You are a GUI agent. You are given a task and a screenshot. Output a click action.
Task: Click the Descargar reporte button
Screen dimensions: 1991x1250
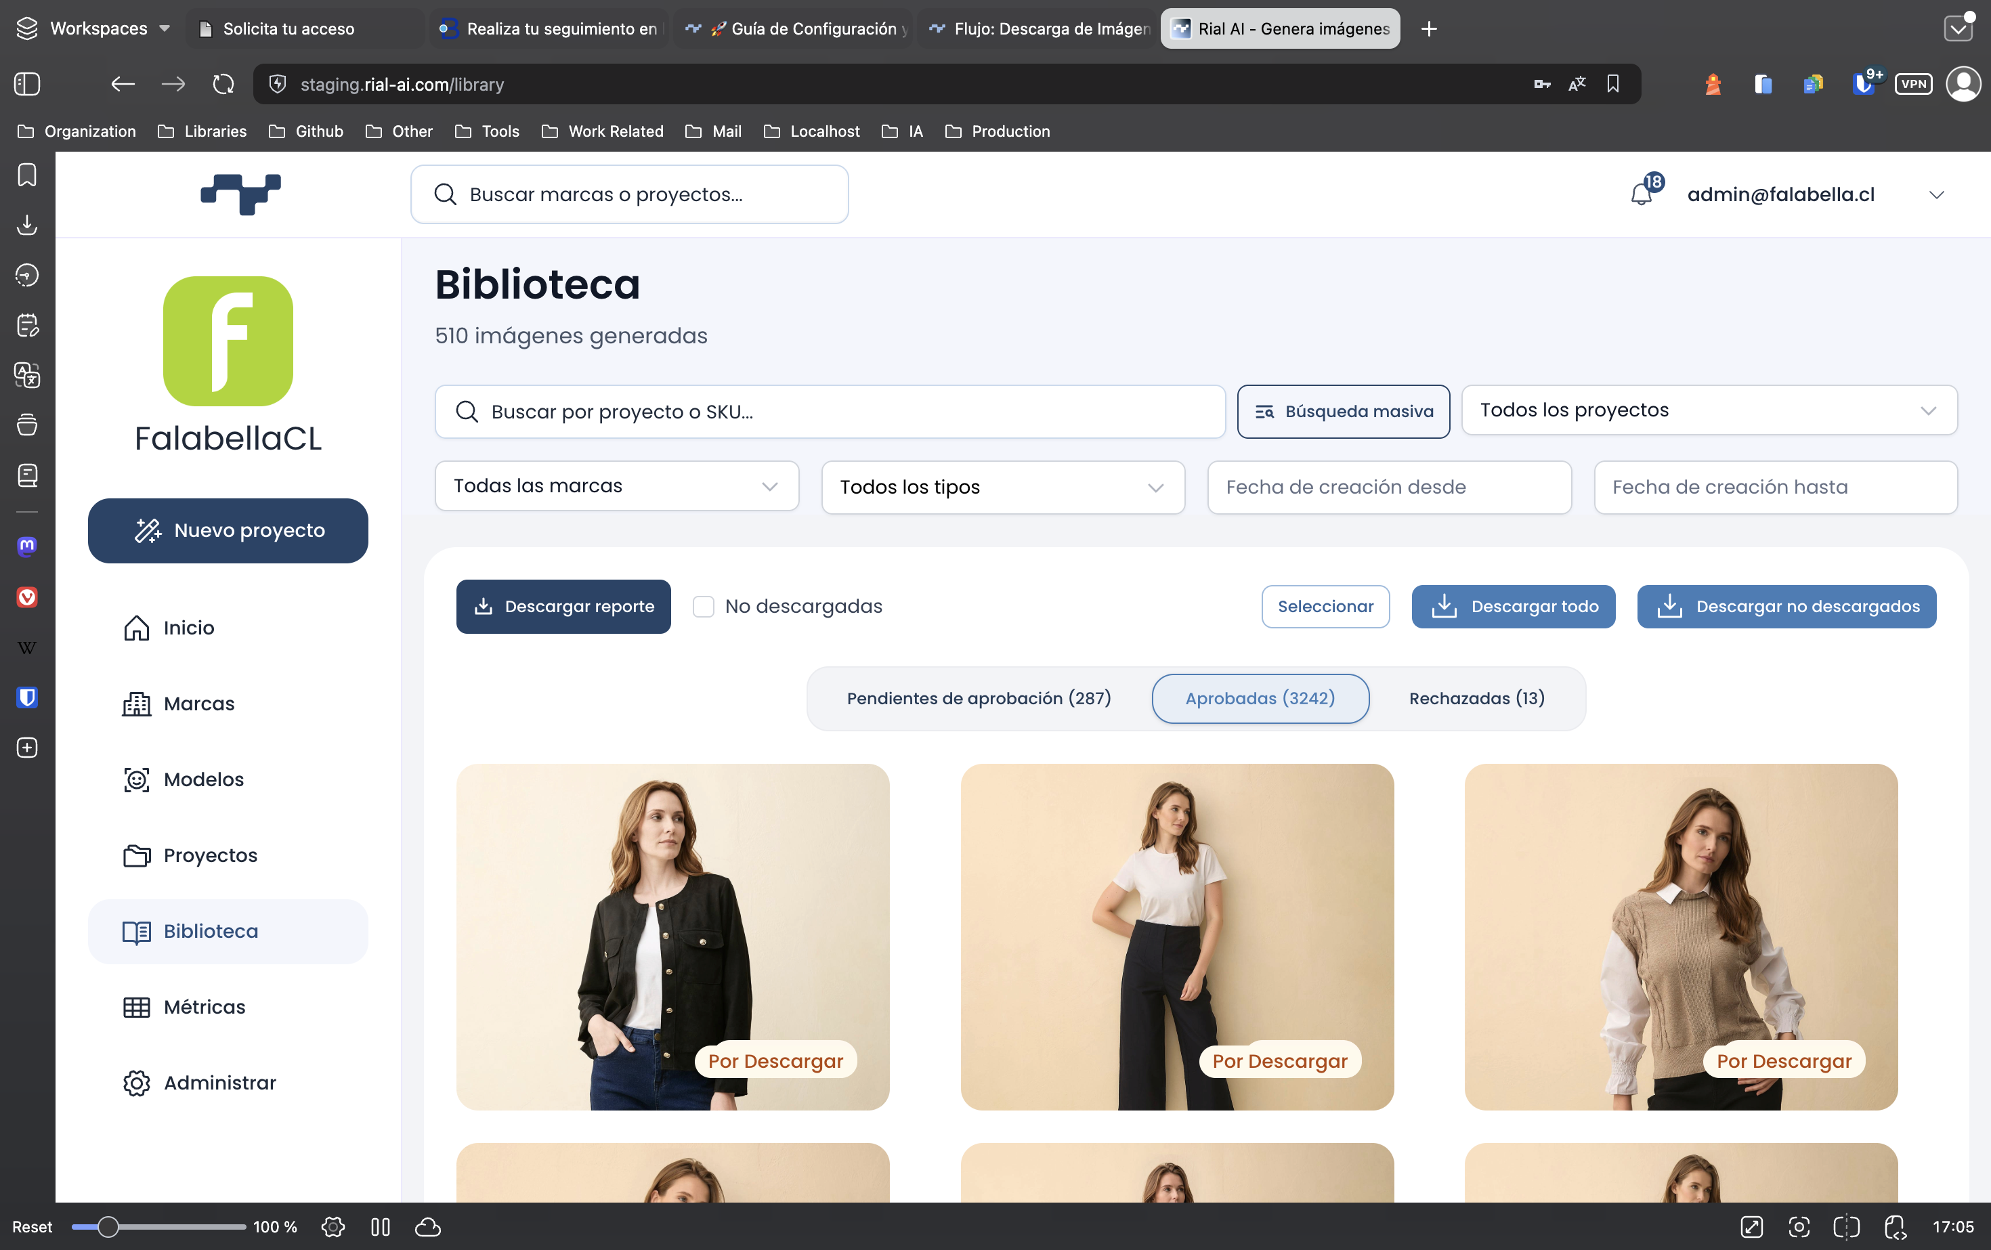563,607
